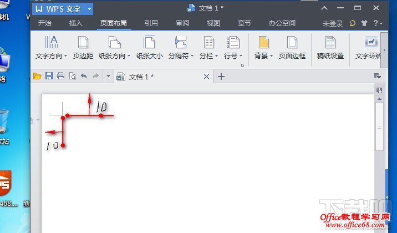Open the WPS 文字 application menu dropdown

89,9
